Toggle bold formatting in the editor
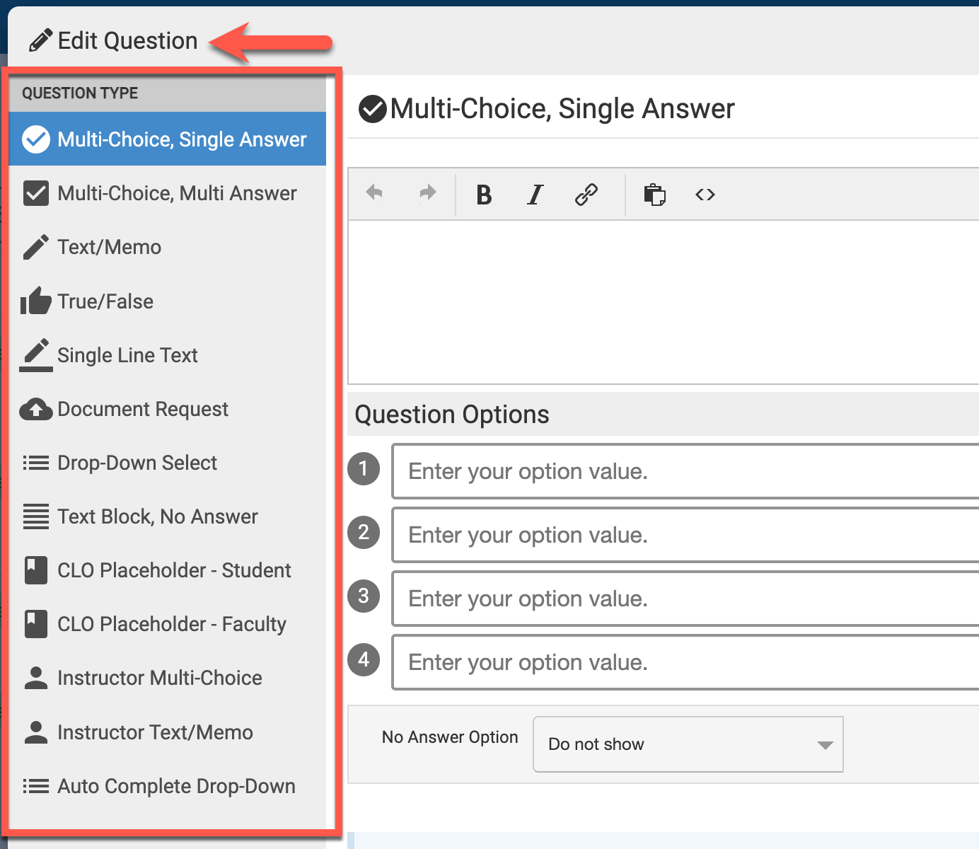Screen dimensions: 979x849 (x=484, y=195)
